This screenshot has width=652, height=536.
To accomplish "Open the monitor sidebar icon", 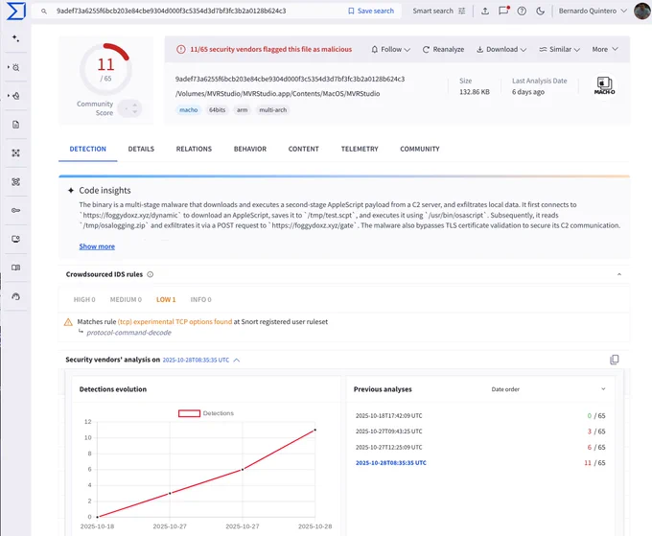I will (15, 239).
